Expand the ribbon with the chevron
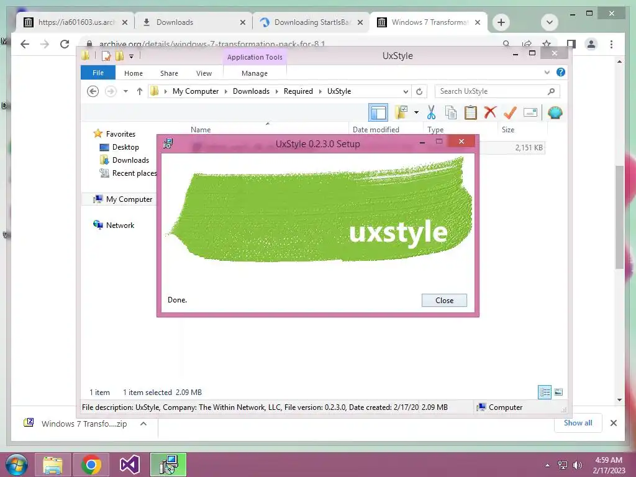The width and height of the screenshot is (636, 477). (547, 72)
